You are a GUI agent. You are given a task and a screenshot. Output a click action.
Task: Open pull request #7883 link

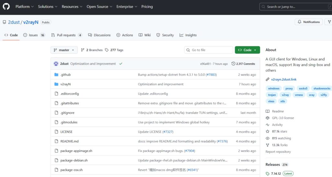point(211,75)
